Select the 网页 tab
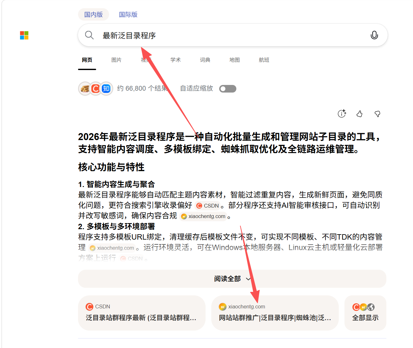The height and width of the screenshot is (348, 413). click(x=87, y=60)
